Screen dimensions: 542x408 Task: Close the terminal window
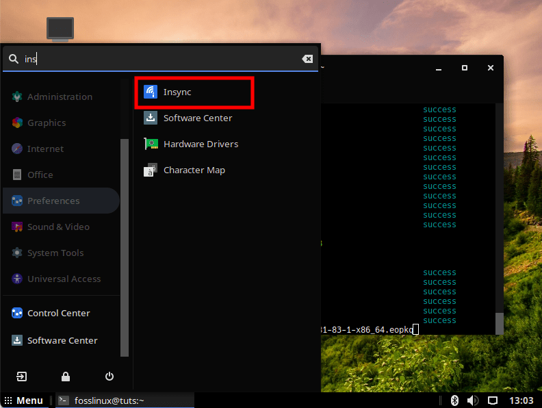[491, 68]
